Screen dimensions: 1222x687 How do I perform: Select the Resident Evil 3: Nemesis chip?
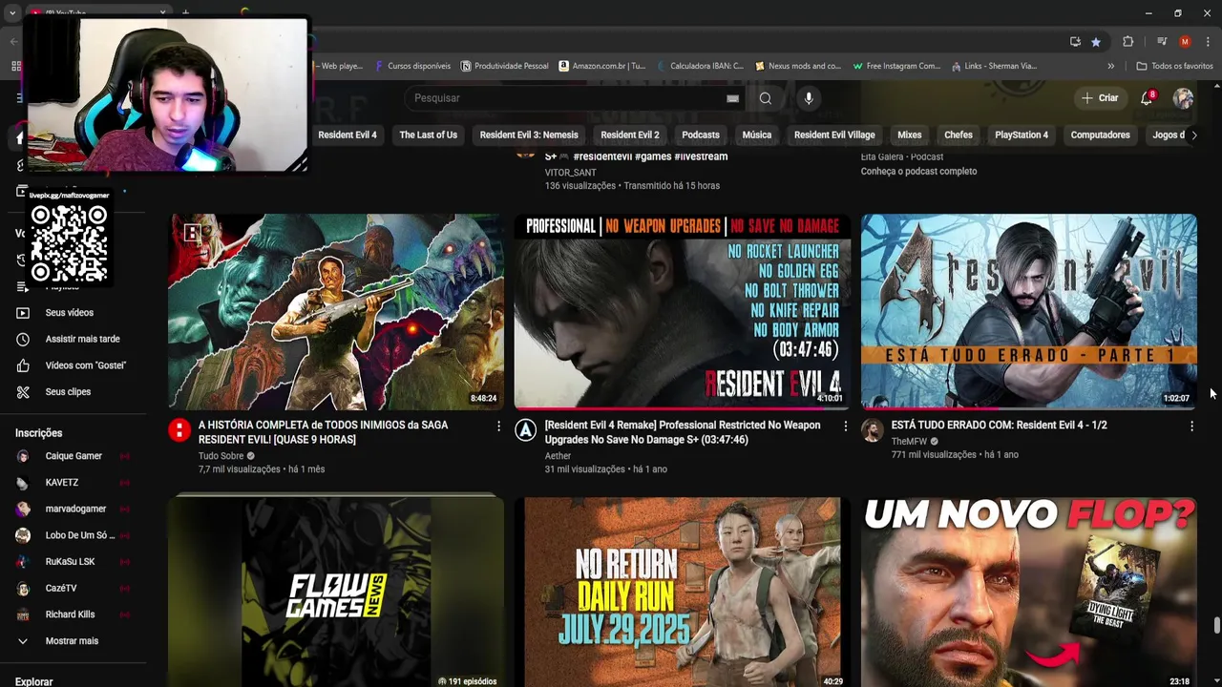(x=529, y=135)
